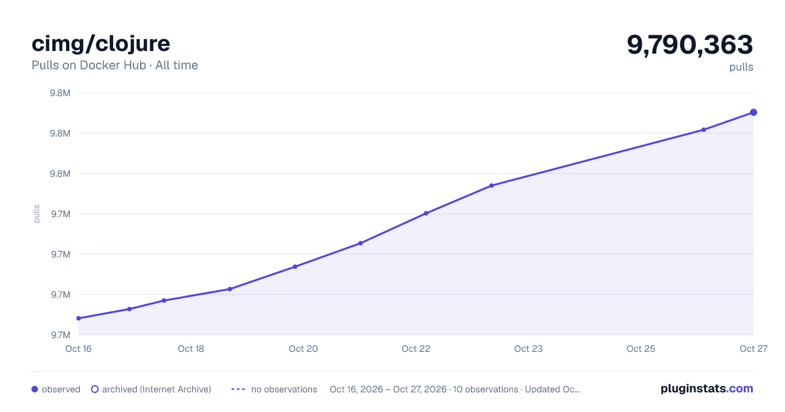The height and width of the screenshot is (412, 785).
Task: Click the hollow archived legend circle
Action: click(x=95, y=389)
